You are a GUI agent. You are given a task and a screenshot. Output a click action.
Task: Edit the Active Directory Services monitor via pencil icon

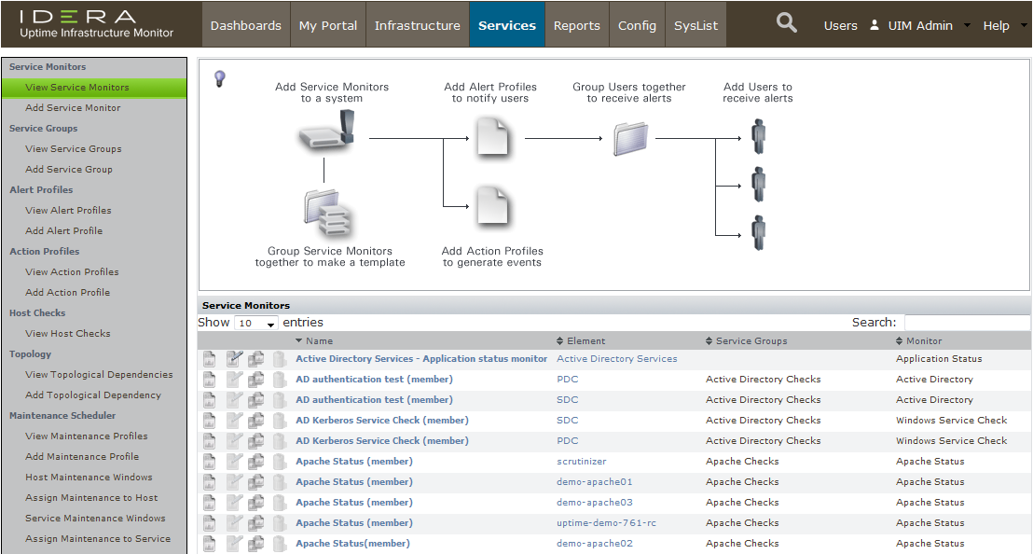tap(234, 359)
